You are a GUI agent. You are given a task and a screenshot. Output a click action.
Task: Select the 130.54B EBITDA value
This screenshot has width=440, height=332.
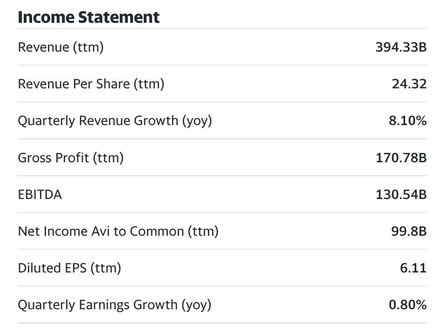(401, 194)
